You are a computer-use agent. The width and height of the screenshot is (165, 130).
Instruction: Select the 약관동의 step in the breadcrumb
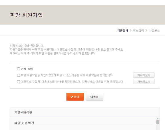(x=122, y=30)
